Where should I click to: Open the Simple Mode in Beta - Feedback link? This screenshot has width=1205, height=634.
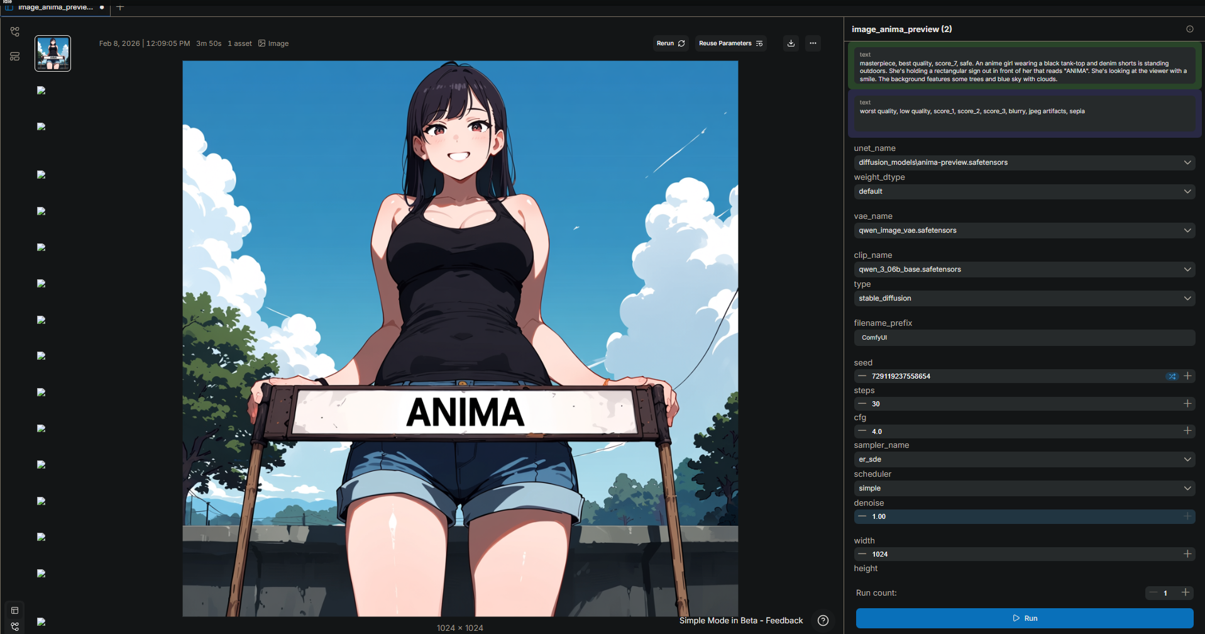(x=741, y=621)
